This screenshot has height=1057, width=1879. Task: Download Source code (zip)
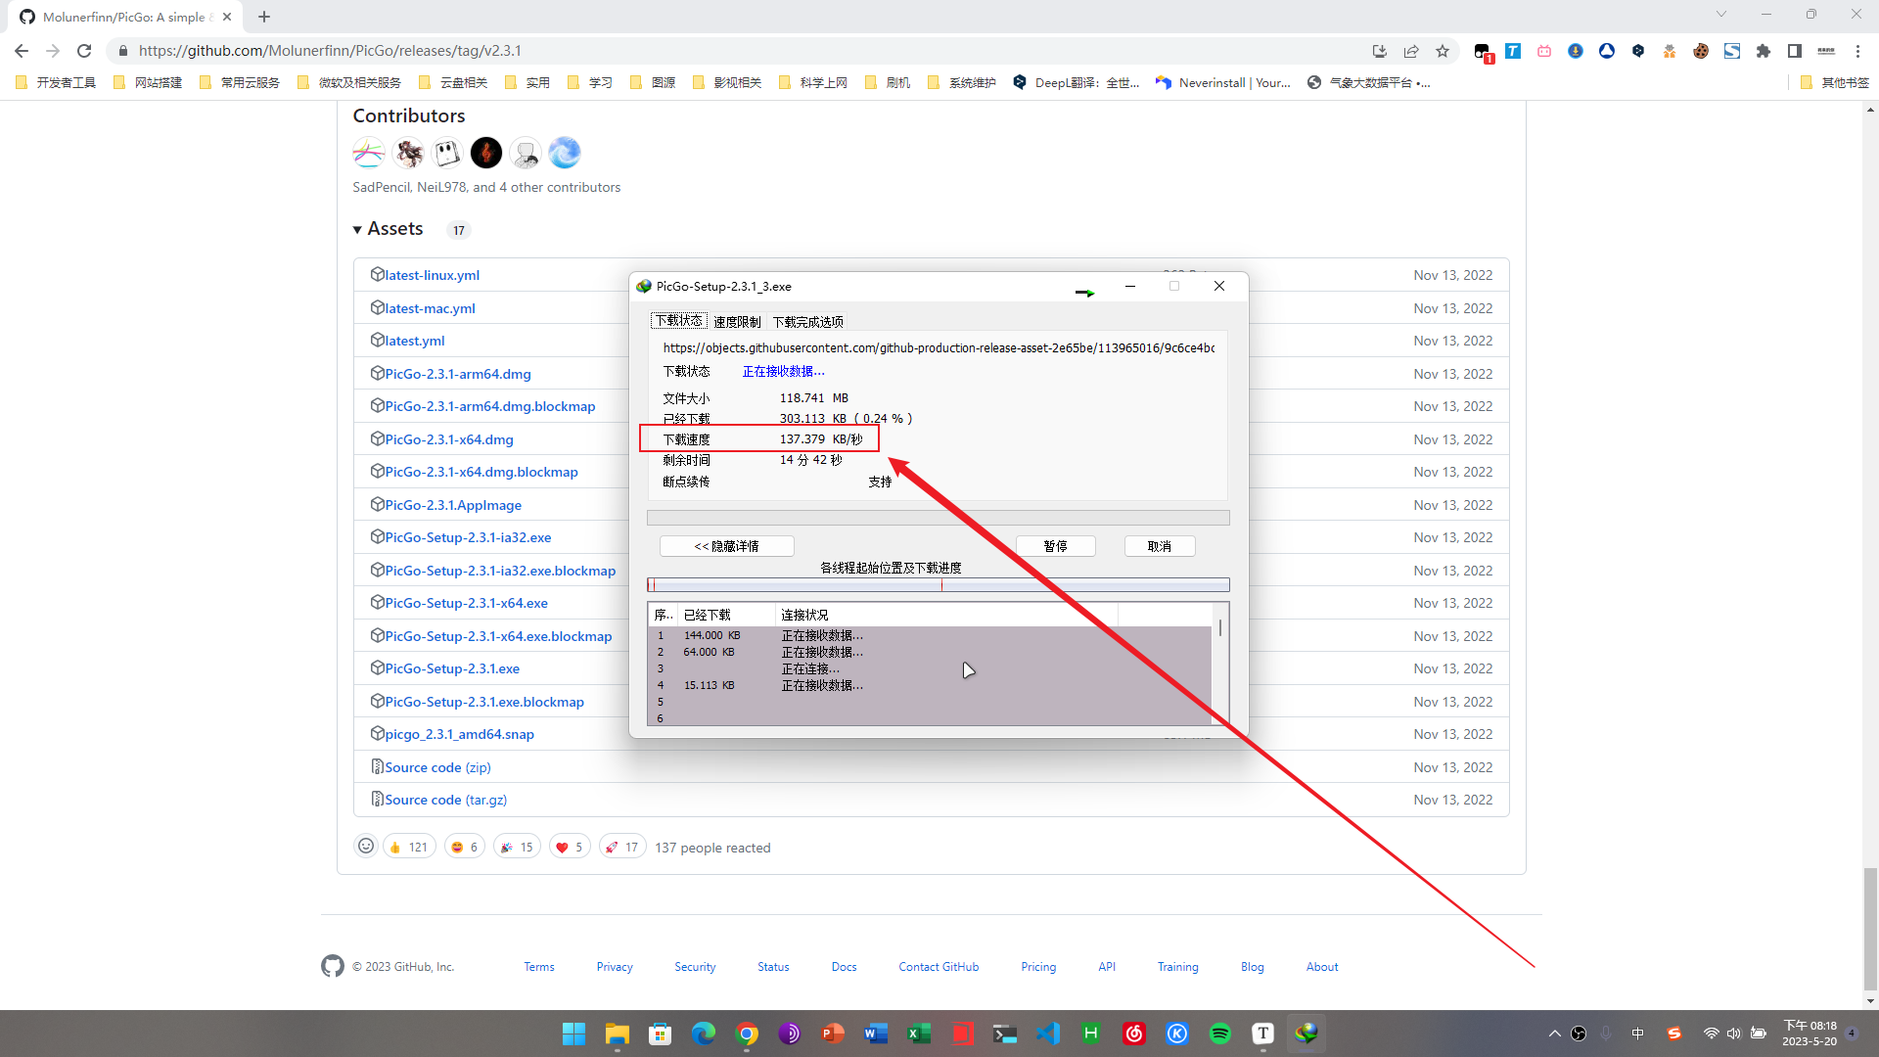point(437,767)
